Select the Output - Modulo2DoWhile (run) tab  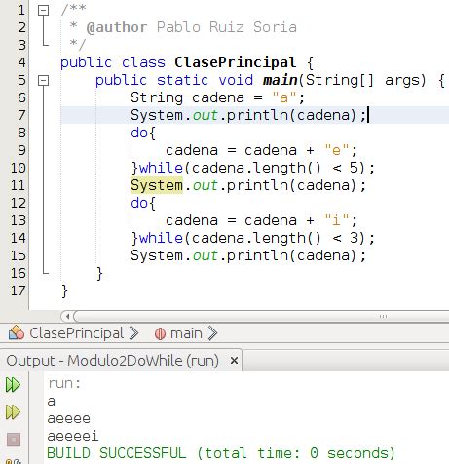pyautogui.click(x=112, y=361)
